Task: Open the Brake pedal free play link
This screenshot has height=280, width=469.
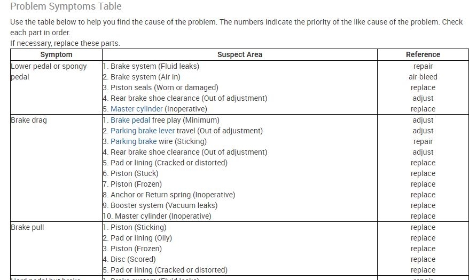Action: click(130, 120)
